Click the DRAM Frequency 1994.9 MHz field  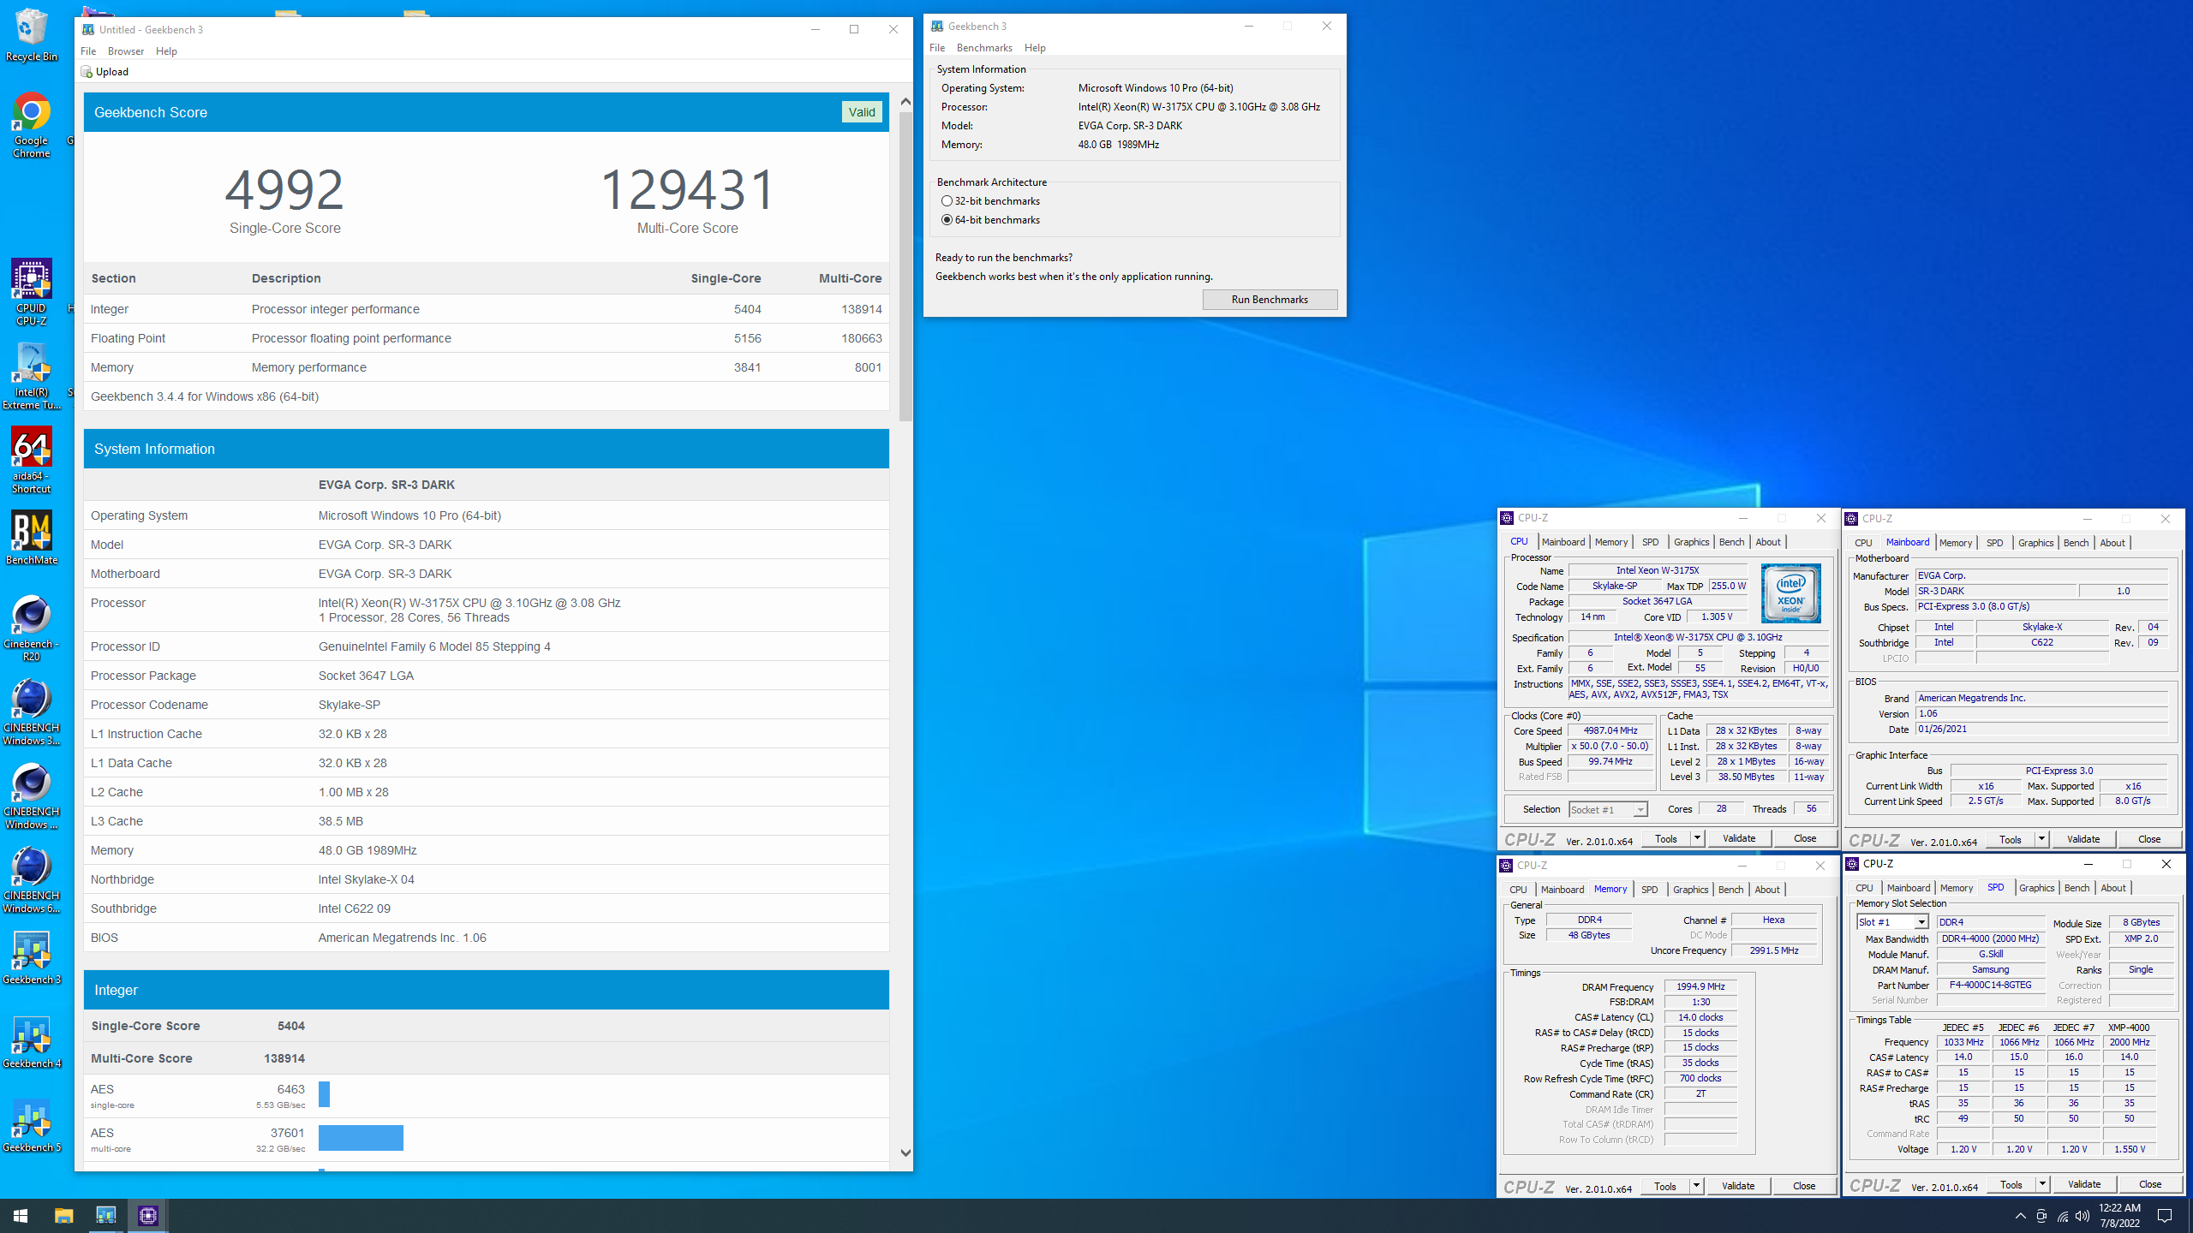coord(1700,986)
